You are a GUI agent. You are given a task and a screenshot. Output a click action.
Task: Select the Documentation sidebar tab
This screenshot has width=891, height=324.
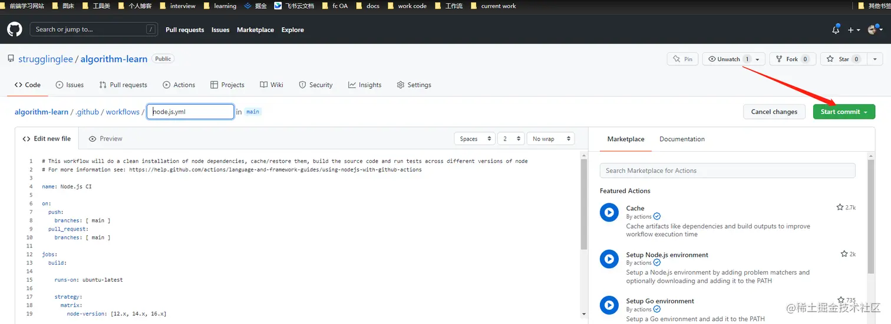(682, 139)
